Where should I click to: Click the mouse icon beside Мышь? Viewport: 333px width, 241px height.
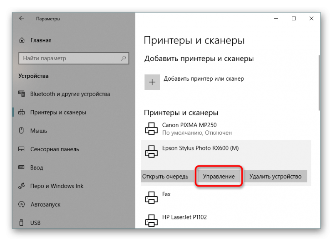pyautogui.click(x=21, y=130)
